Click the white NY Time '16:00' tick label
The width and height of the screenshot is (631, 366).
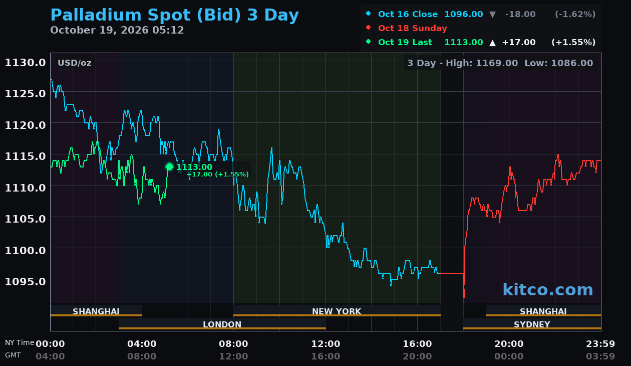click(x=417, y=344)
